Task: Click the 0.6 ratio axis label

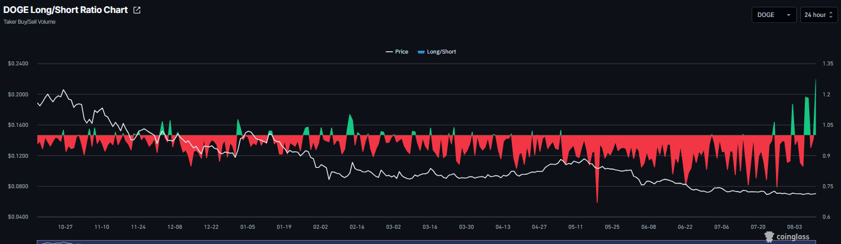Action: pos(826,217)
